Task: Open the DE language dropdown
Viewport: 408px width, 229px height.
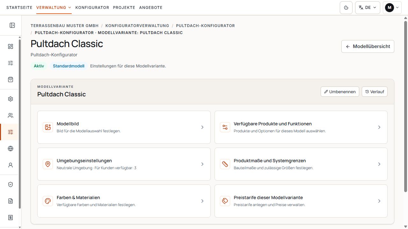Action: (368, 8)
